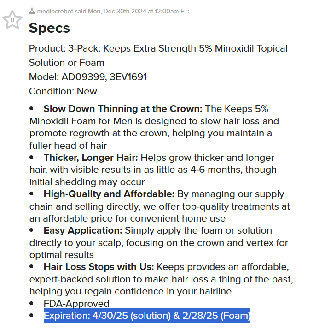
Task: Click the flask icon beside mediocrebot
Action: coord(32,11)
